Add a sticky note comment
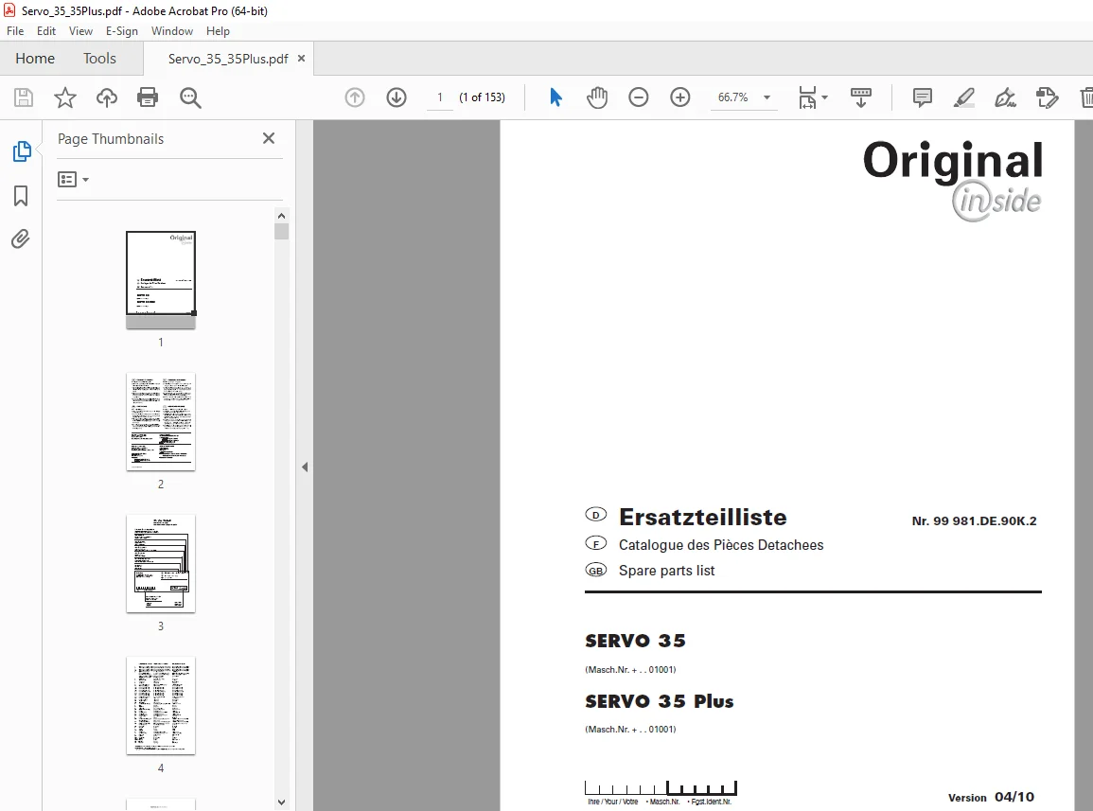This screenshot has height=811, width=1093. point(923,97)
